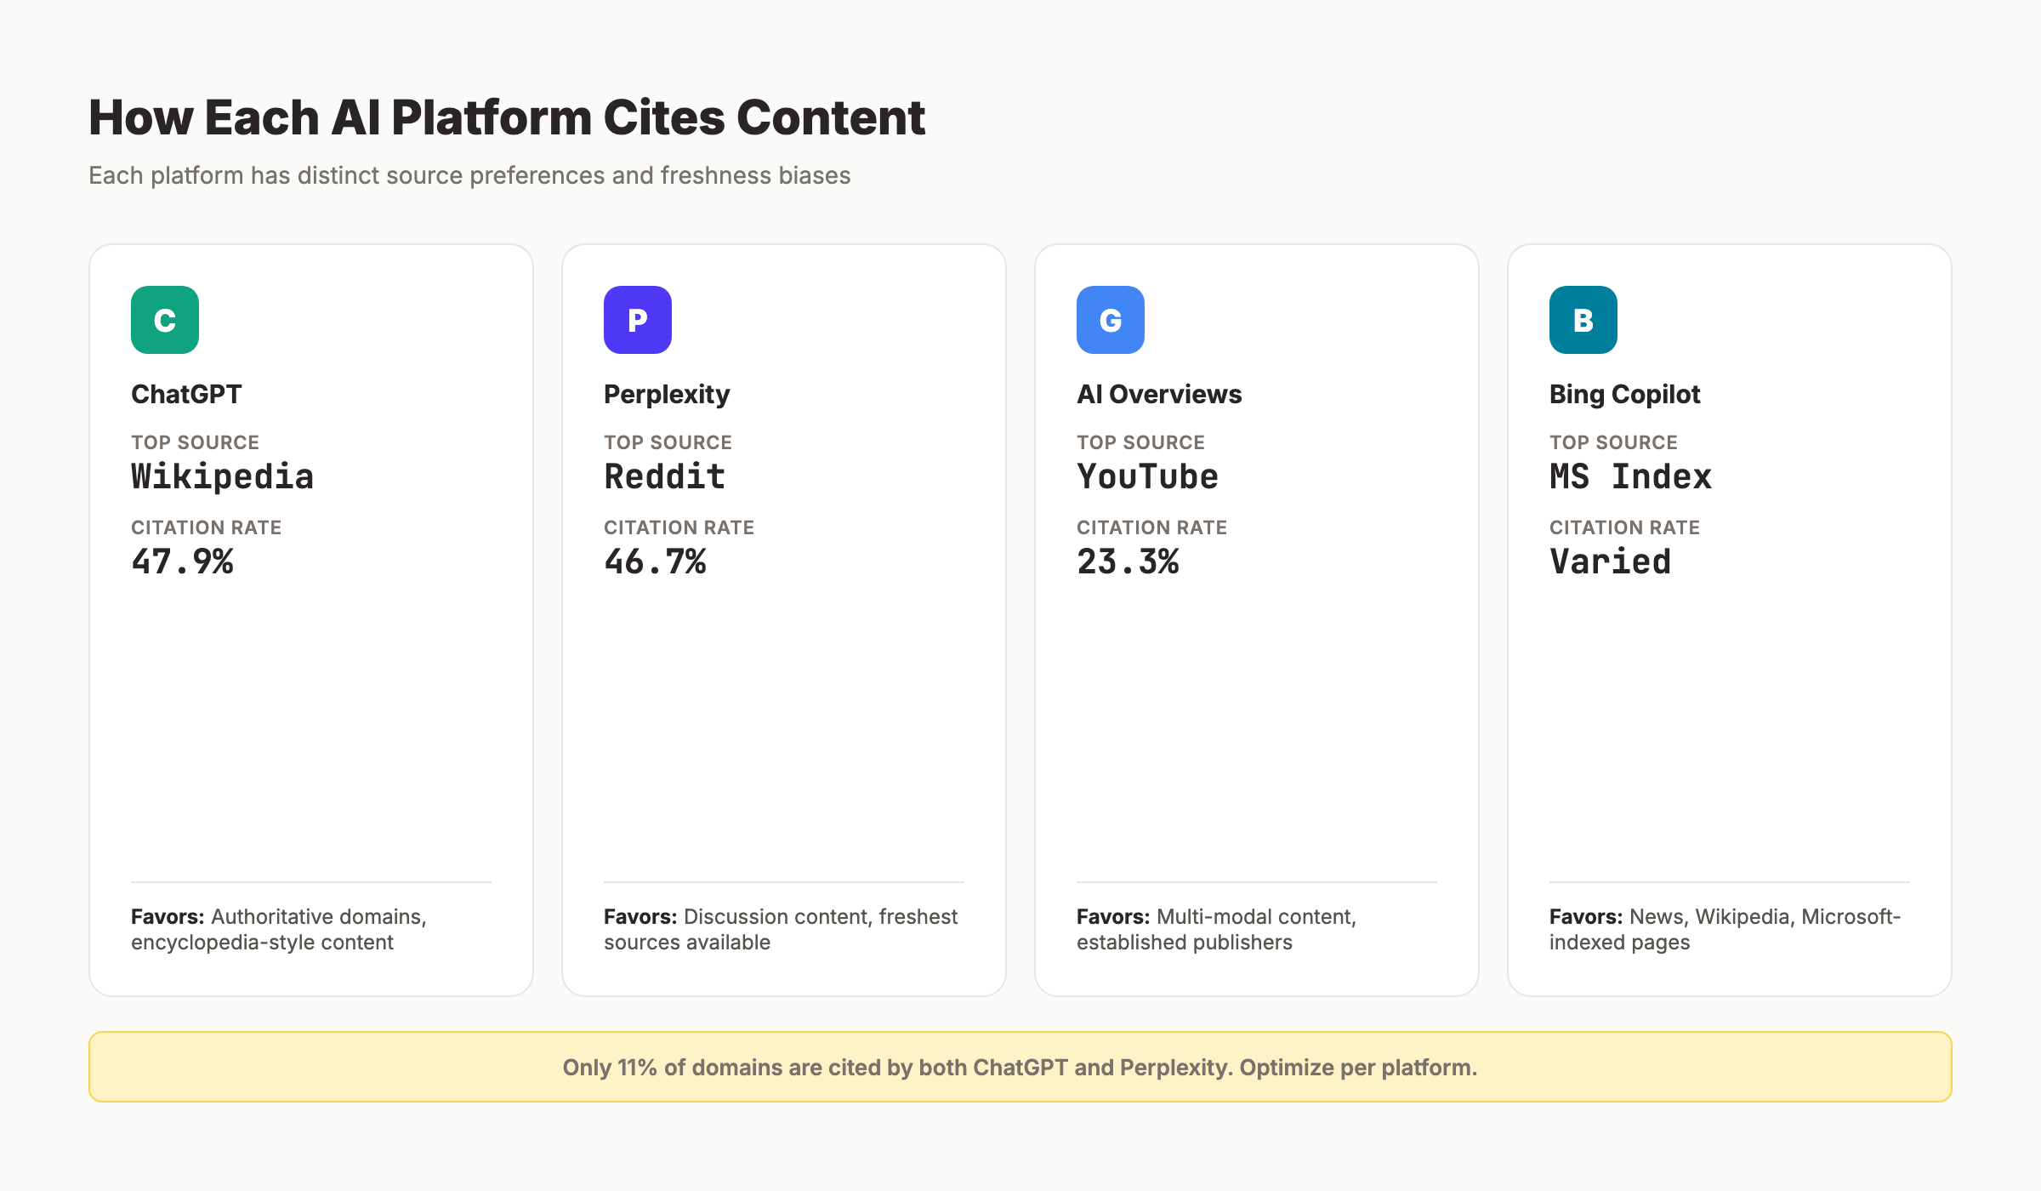The image size is (2041, 1191).
Task: Click the blue AI Overviews "G" icon
Action: 1110,320
